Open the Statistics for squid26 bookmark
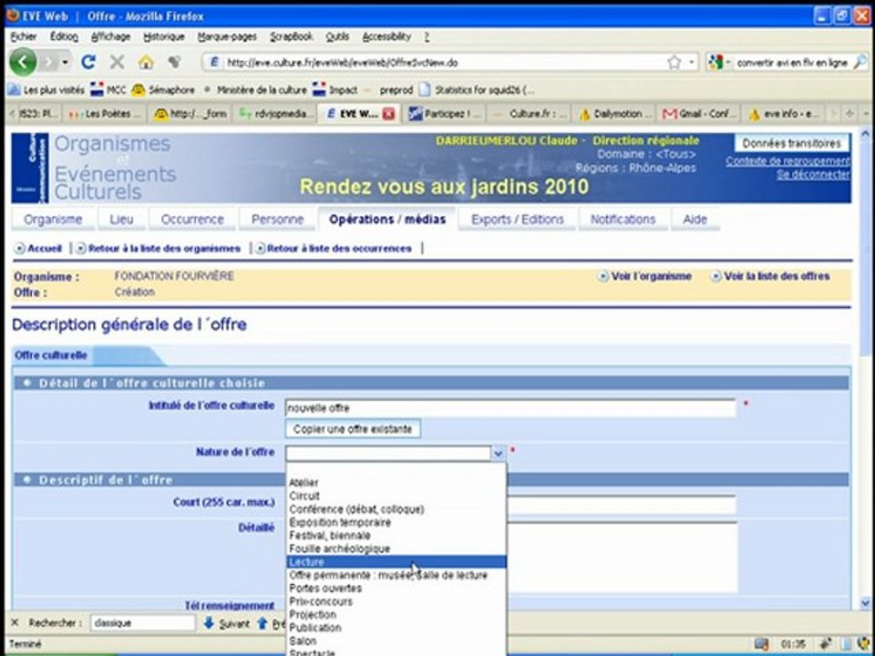This screenshot has width=875, height=656. pyautogui.click(x=478, y=90)
